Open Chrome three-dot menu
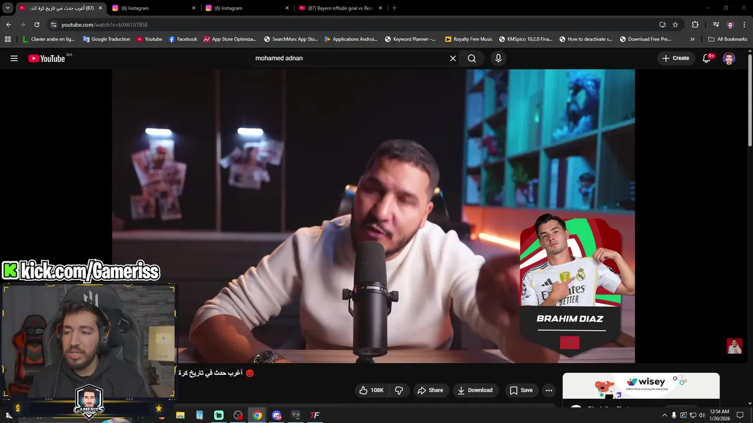 pos(744,25)
